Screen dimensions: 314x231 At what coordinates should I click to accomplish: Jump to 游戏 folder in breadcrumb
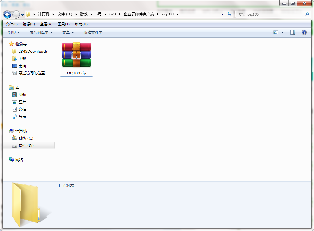pos(84,14)
